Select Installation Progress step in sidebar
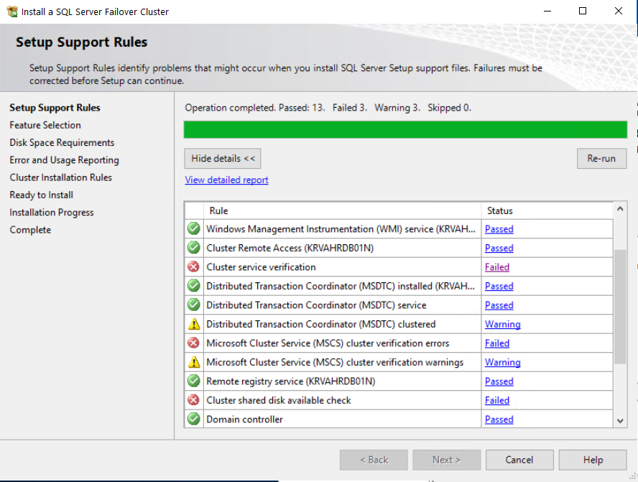The height and width of the screenshot is (482, 638). pos(52,213)
